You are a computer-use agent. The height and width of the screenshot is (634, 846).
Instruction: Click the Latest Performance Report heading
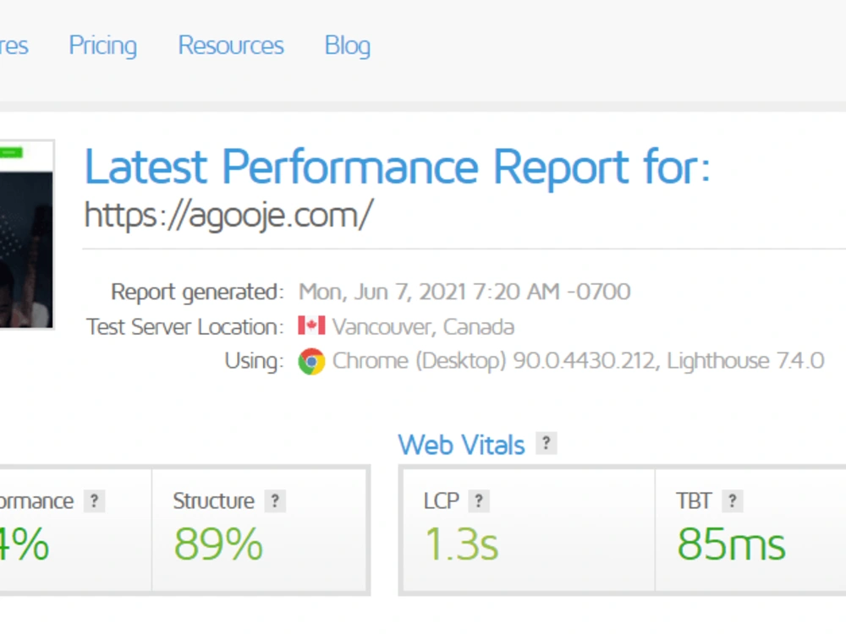(397, 167)
